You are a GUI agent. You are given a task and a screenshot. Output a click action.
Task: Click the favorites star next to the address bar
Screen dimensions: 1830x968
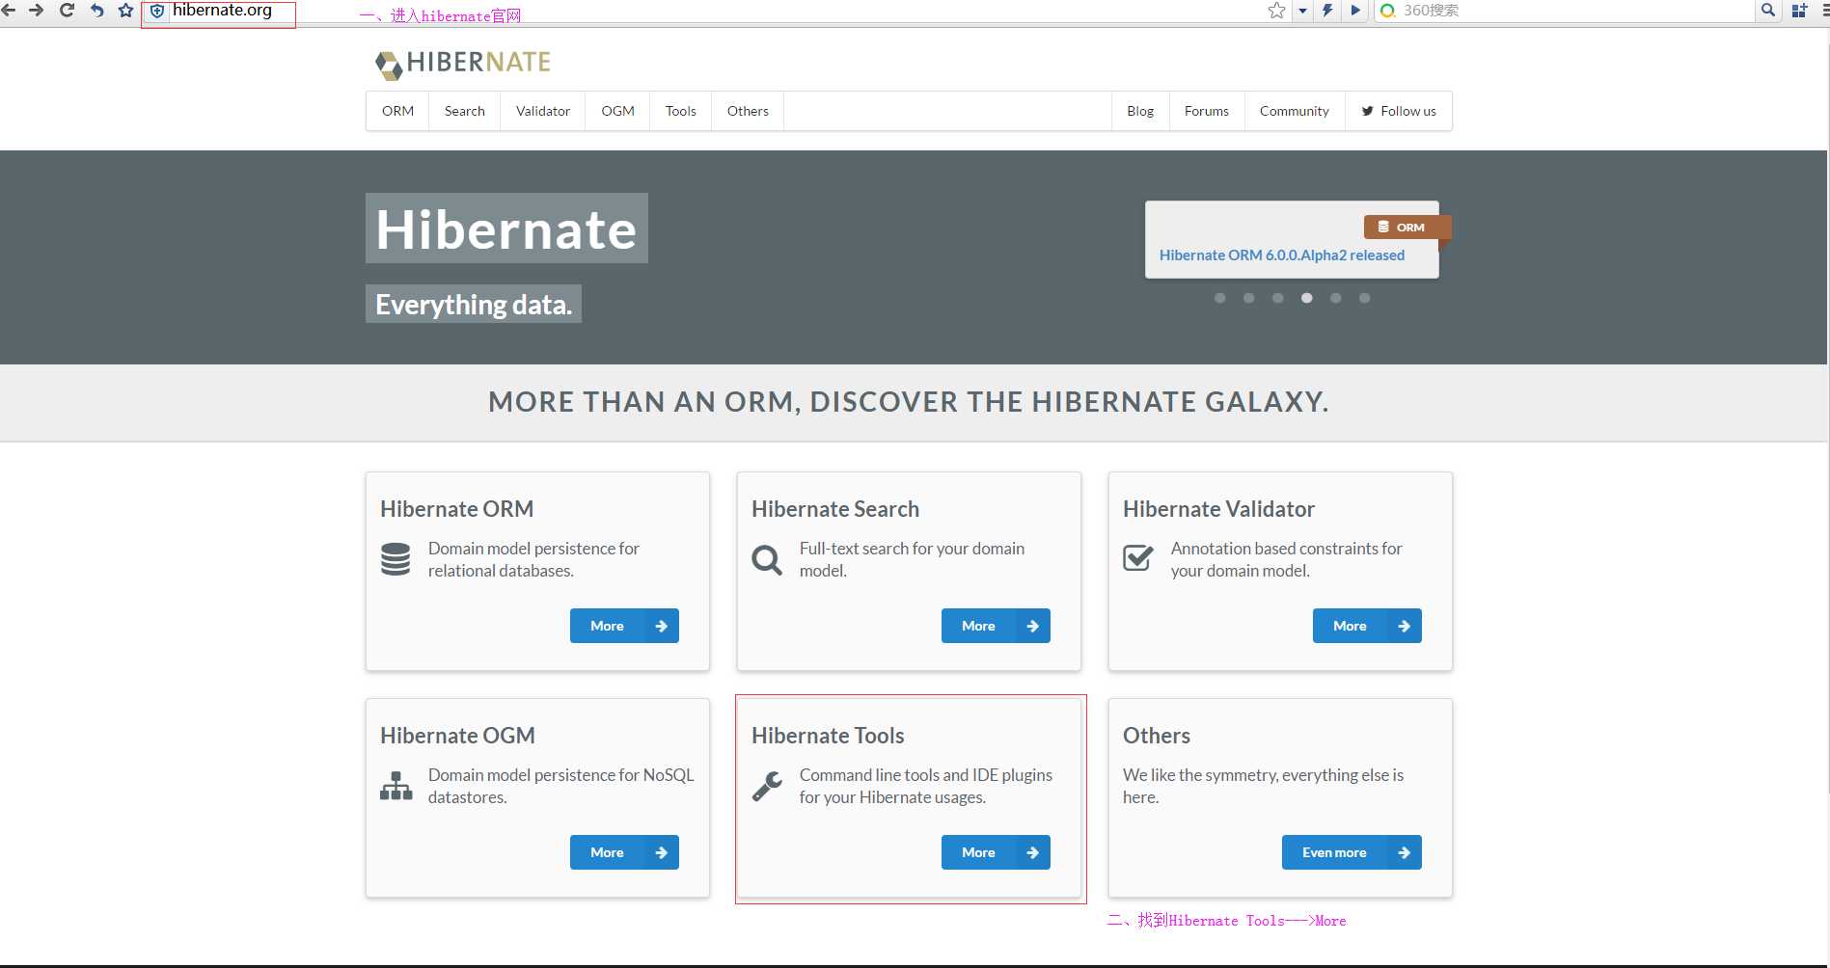tap(125, 10)
